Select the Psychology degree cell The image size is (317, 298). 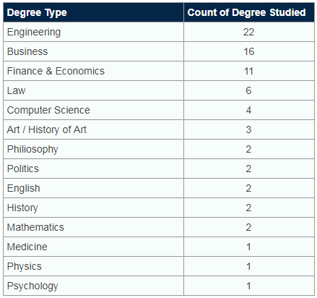point(93,286)
